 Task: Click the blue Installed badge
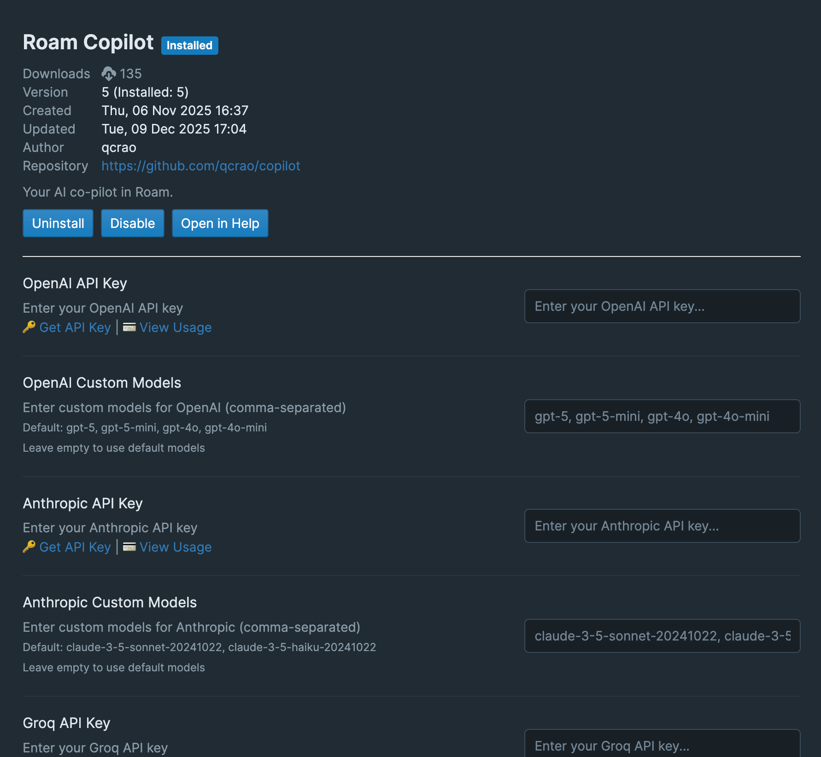pos(189,46)
